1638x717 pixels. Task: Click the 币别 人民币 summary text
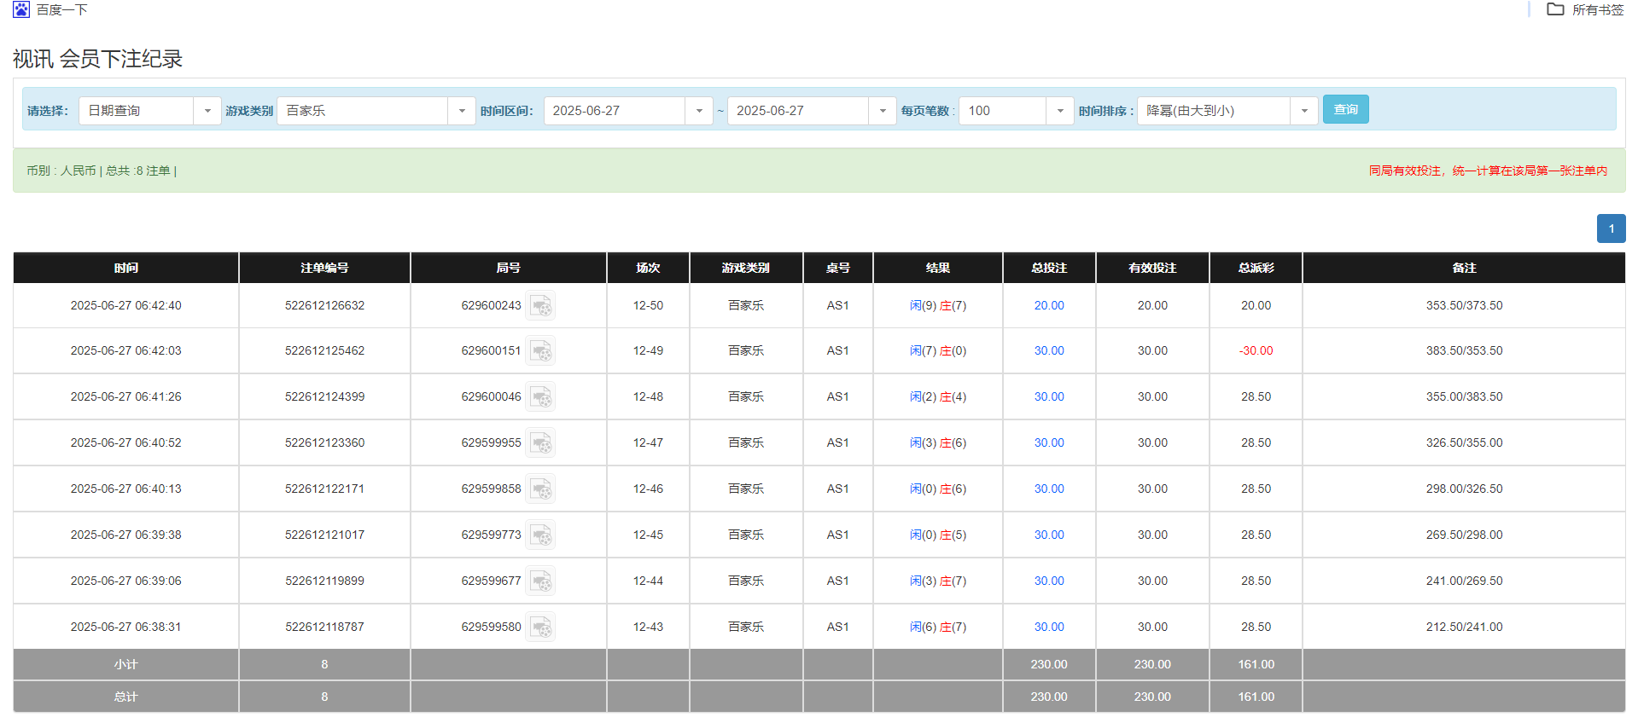(x=61, y=171)
